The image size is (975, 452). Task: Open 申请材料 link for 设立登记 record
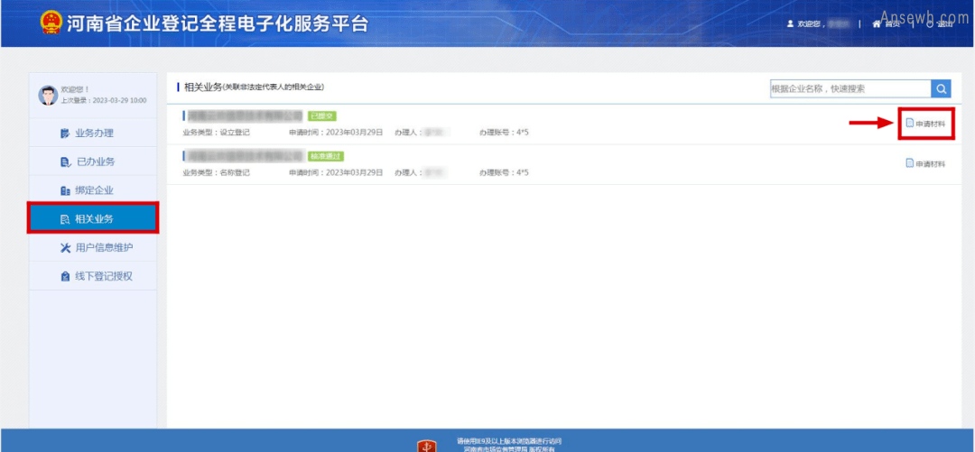click(x=930, y=125)
